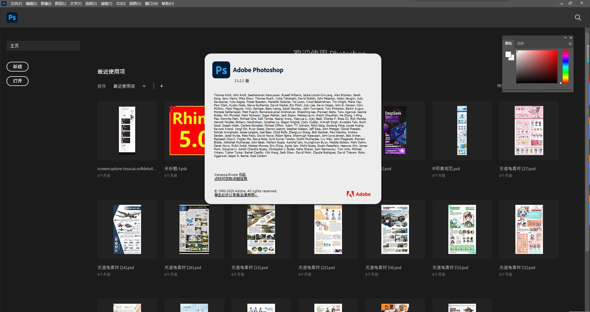Click the 点按可获取详细信息 link
Screen dimensions: 590x312
(231, 178)
